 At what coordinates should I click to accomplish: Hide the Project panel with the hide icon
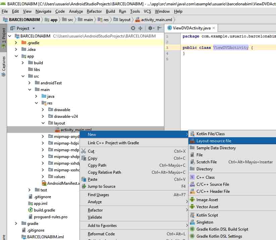[159, 28]
